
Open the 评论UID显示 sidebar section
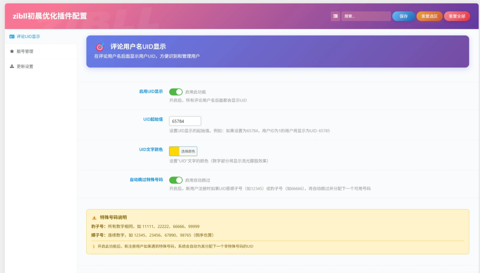41,37
